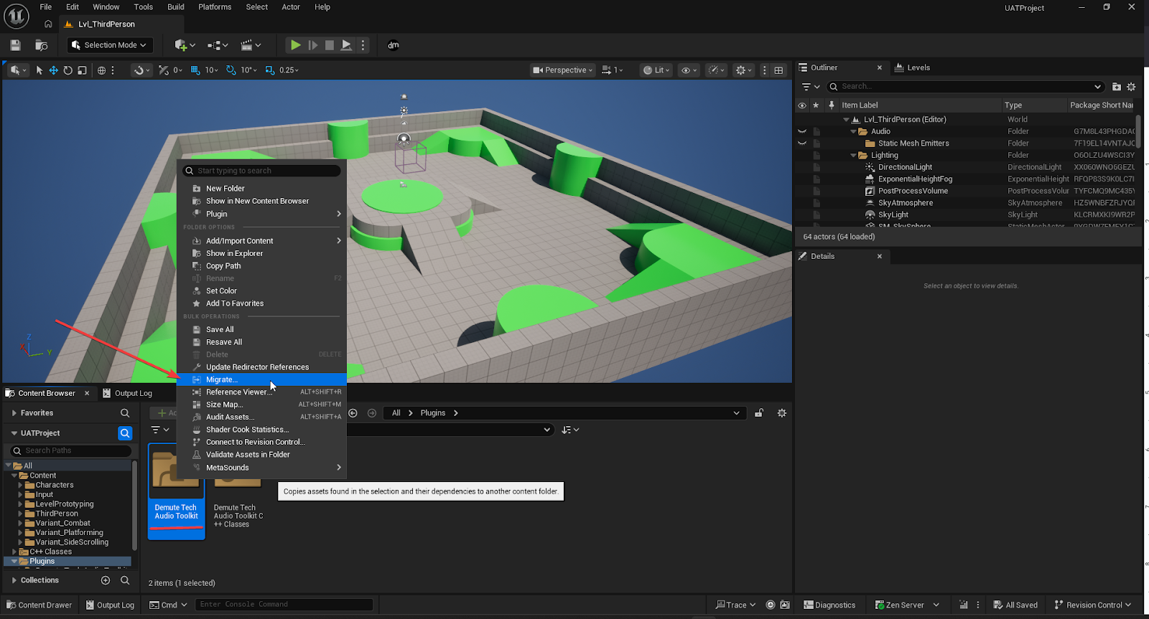Viewport: 1149px width, 619px height.
Task: Open the dm plugin toolbar icon
Action: pos(394,45)
